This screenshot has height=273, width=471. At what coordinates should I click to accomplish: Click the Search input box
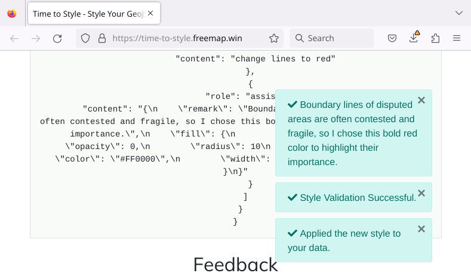332,38
